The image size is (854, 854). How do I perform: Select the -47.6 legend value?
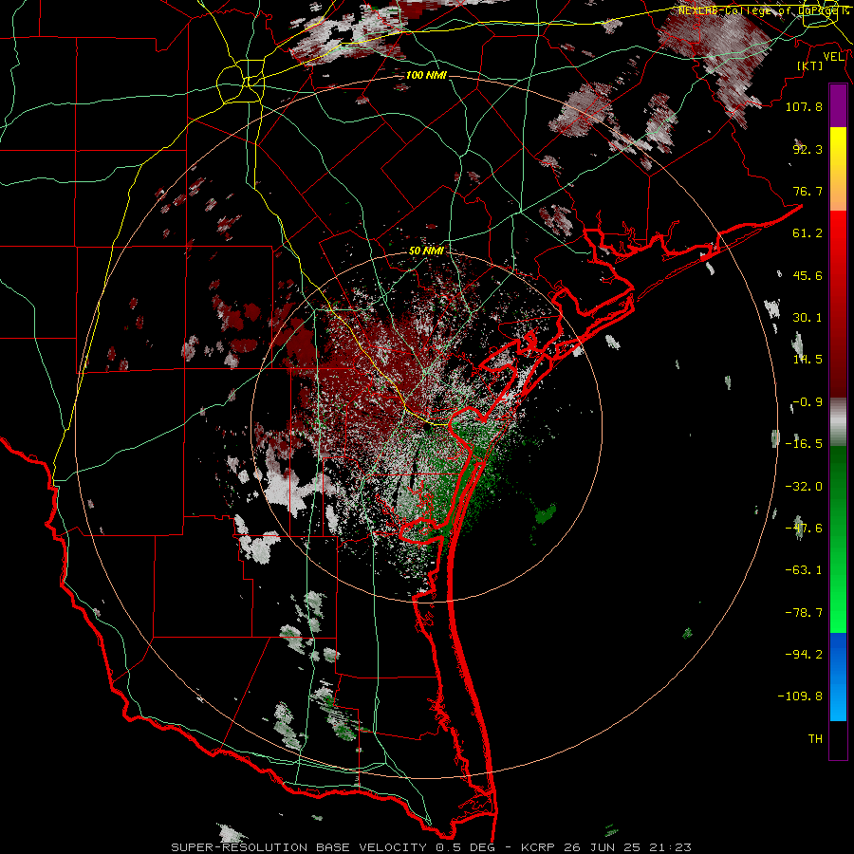(804, 528)
